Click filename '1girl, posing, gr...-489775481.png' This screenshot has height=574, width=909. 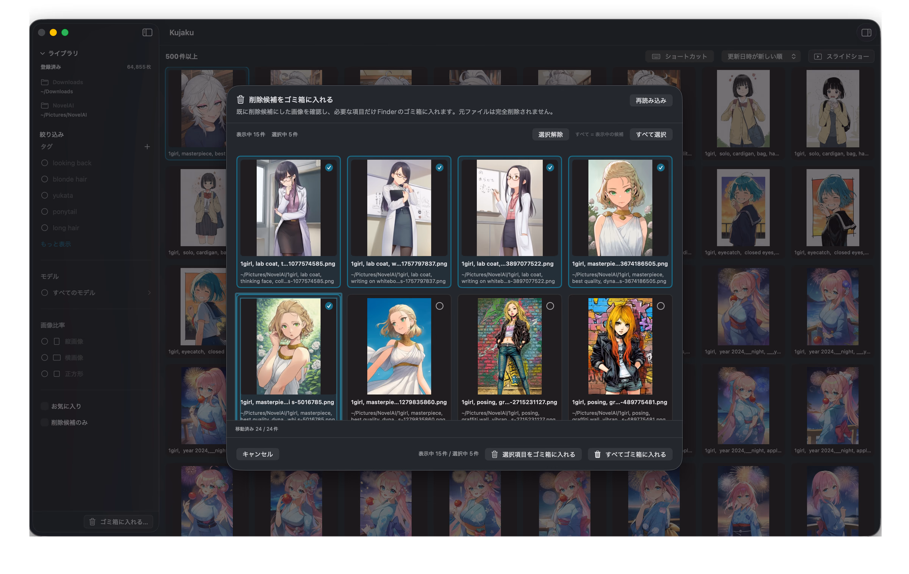pyautogui.click(x=619, y=402)
